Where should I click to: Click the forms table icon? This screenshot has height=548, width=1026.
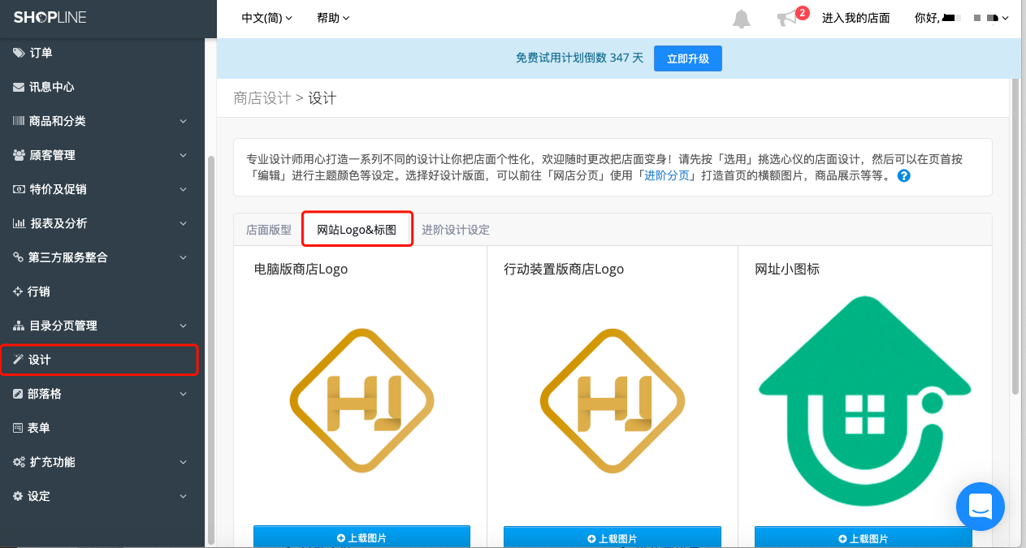tap(19, 428)
